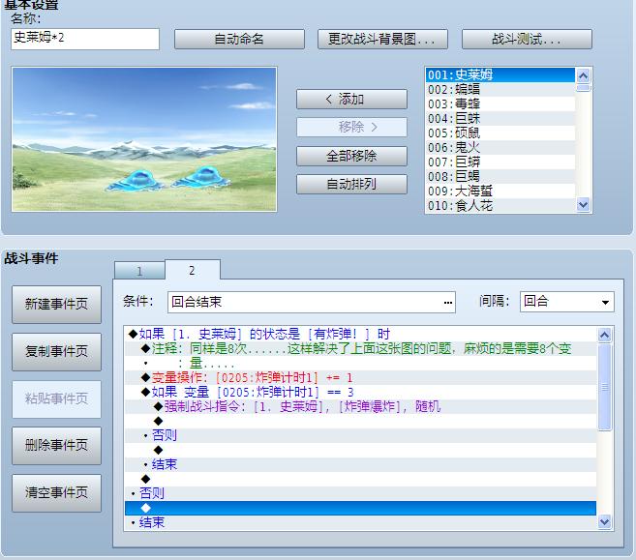
Task: Select the 如果 史莱姆 状态 有炸弹 line
Action: click(x=360, y=335)
